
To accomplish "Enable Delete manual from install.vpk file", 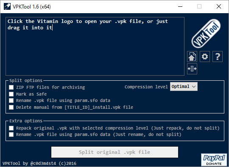I will [x=11, y=107].
